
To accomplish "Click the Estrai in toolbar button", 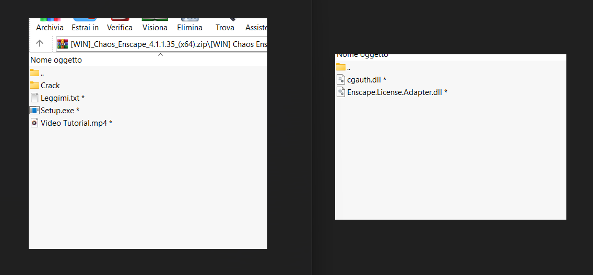I will point(85,25).
